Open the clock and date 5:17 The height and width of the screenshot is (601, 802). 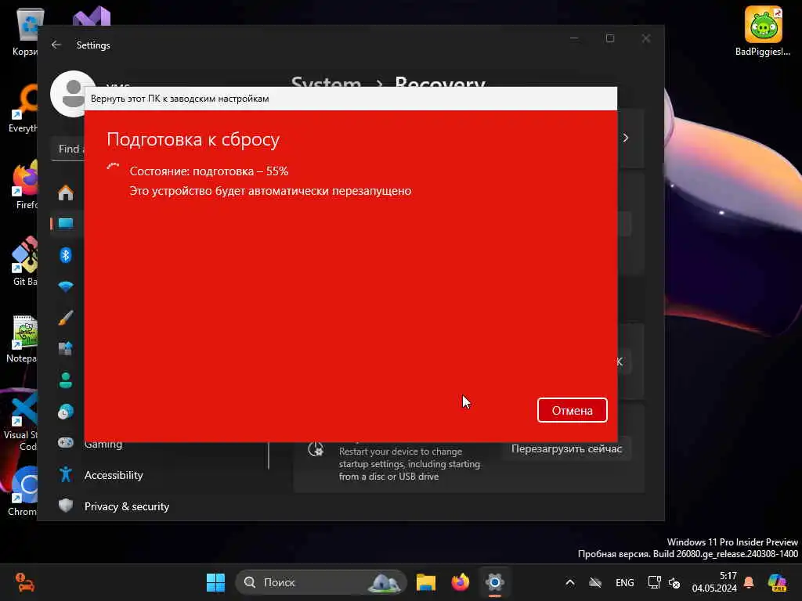(x=714, y=582)
